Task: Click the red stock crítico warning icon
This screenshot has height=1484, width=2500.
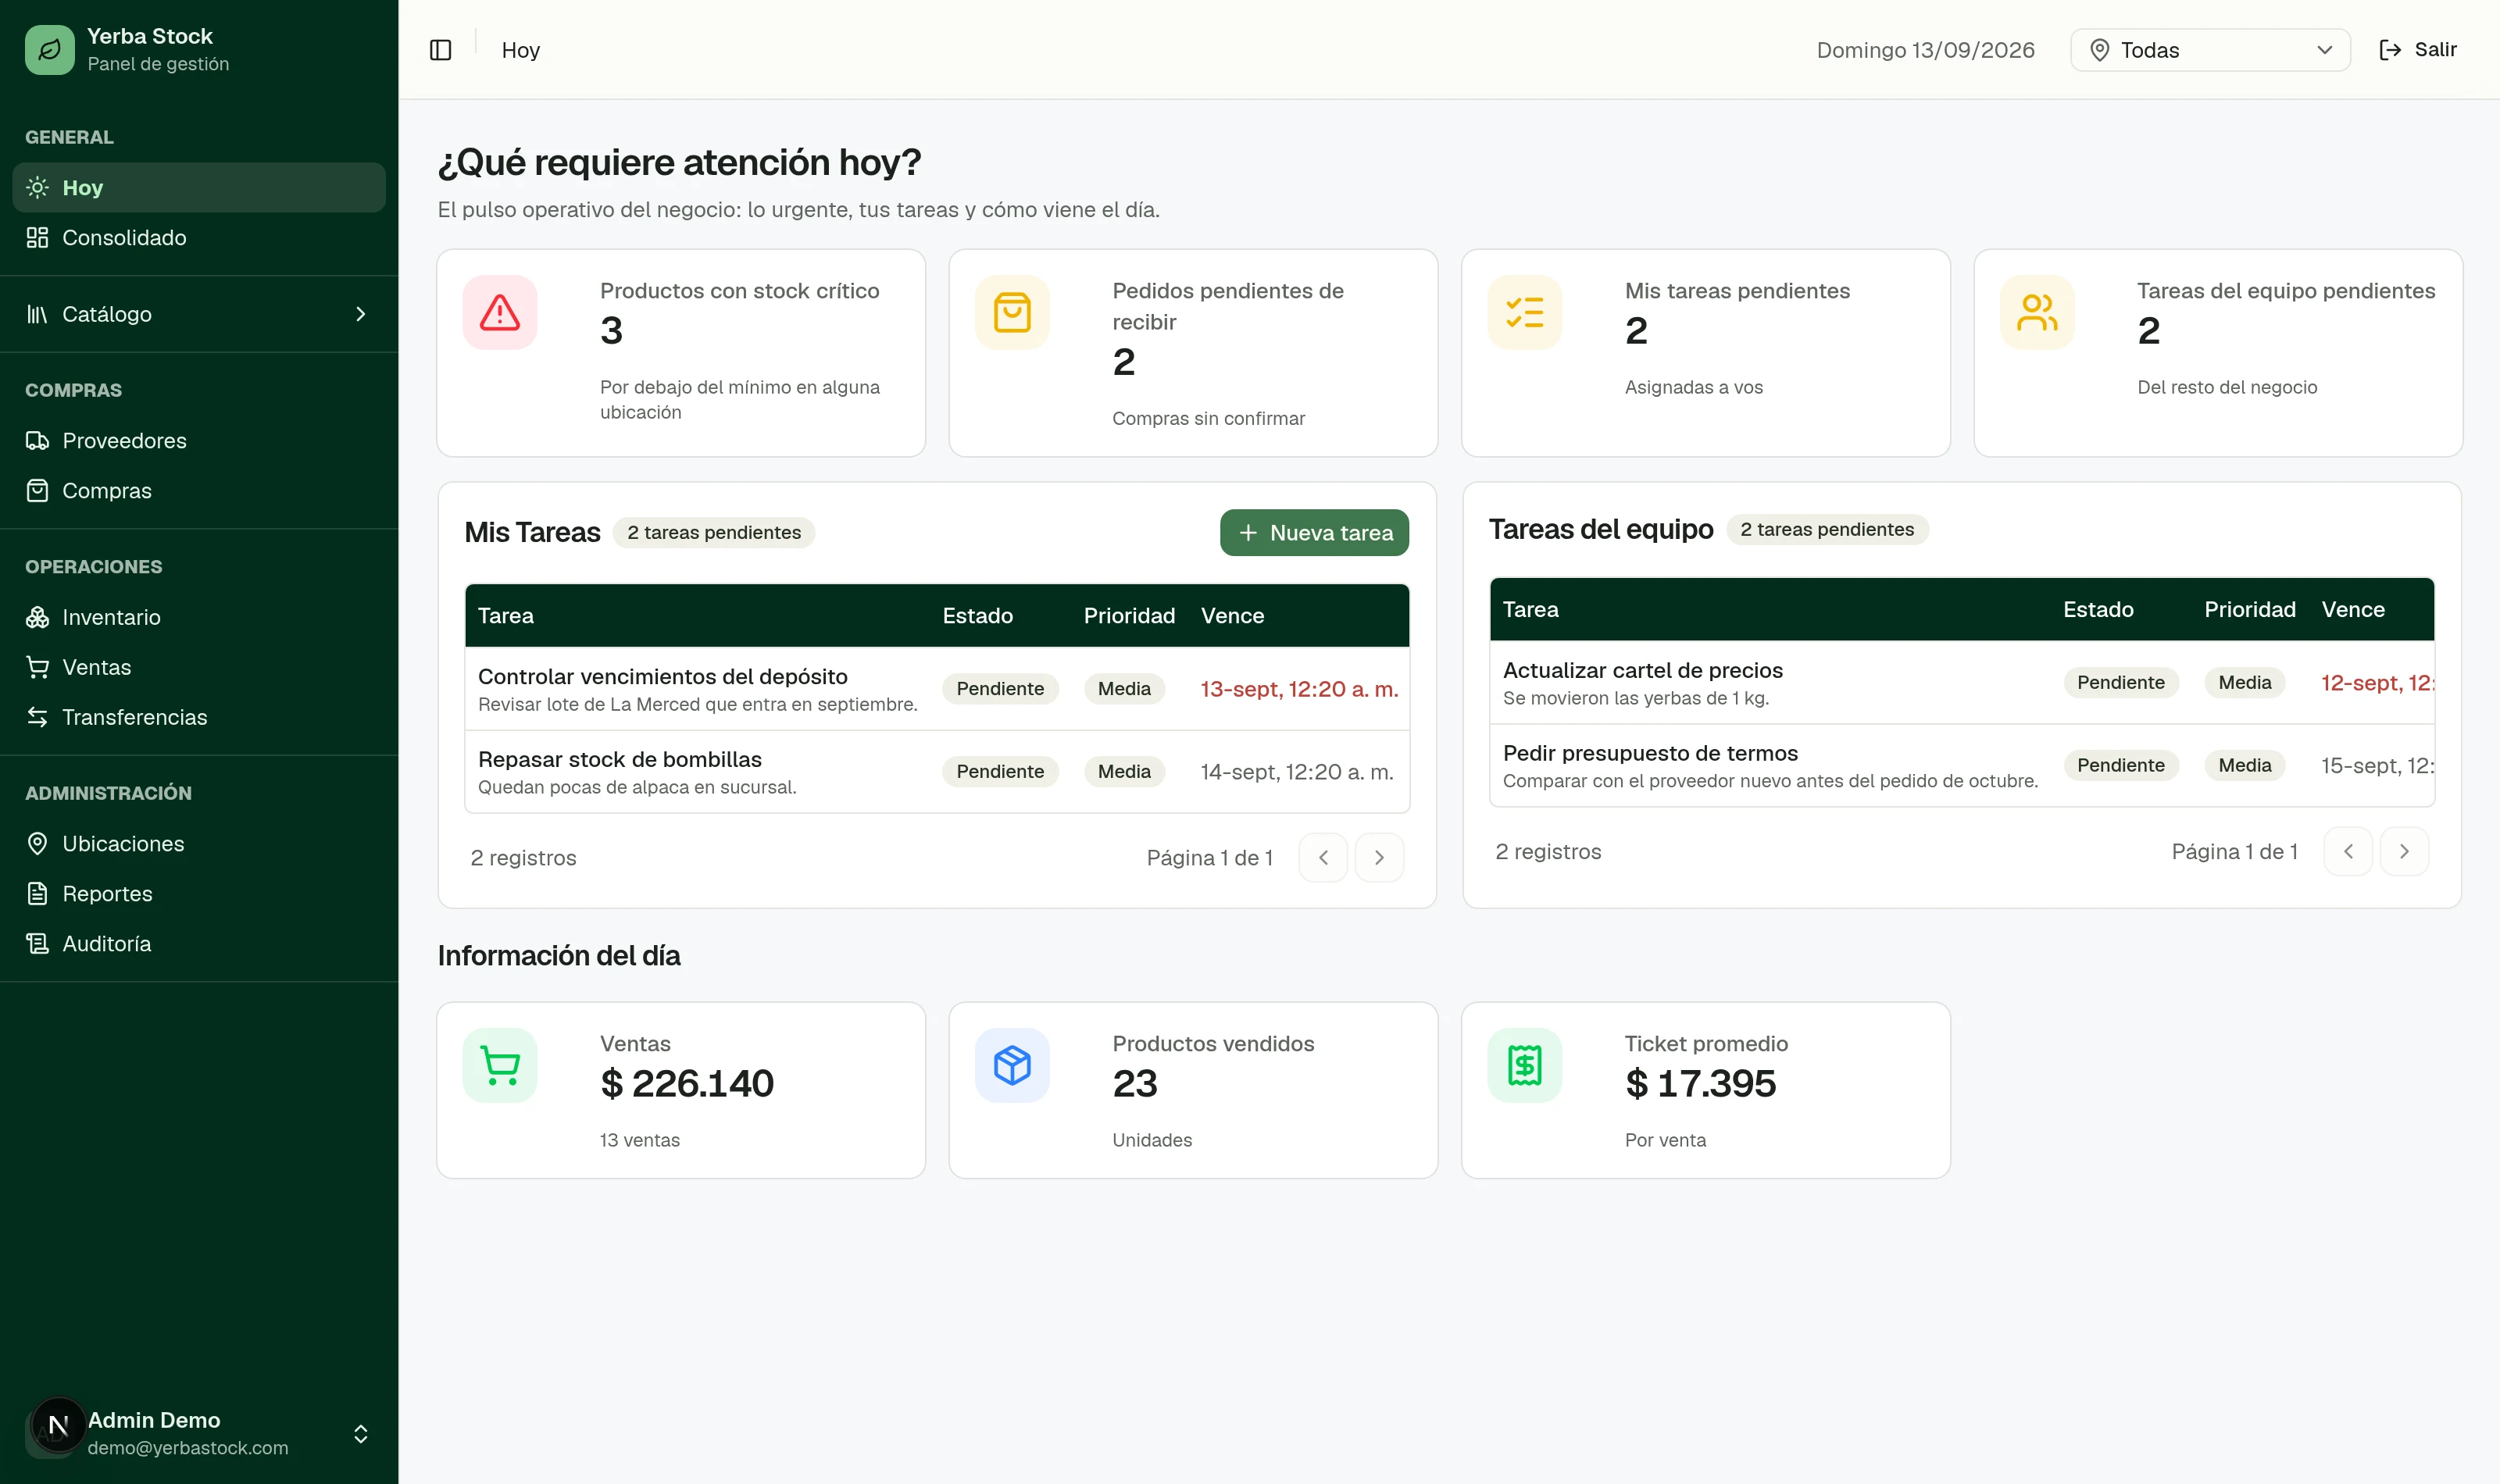Action: coord(500,312)
